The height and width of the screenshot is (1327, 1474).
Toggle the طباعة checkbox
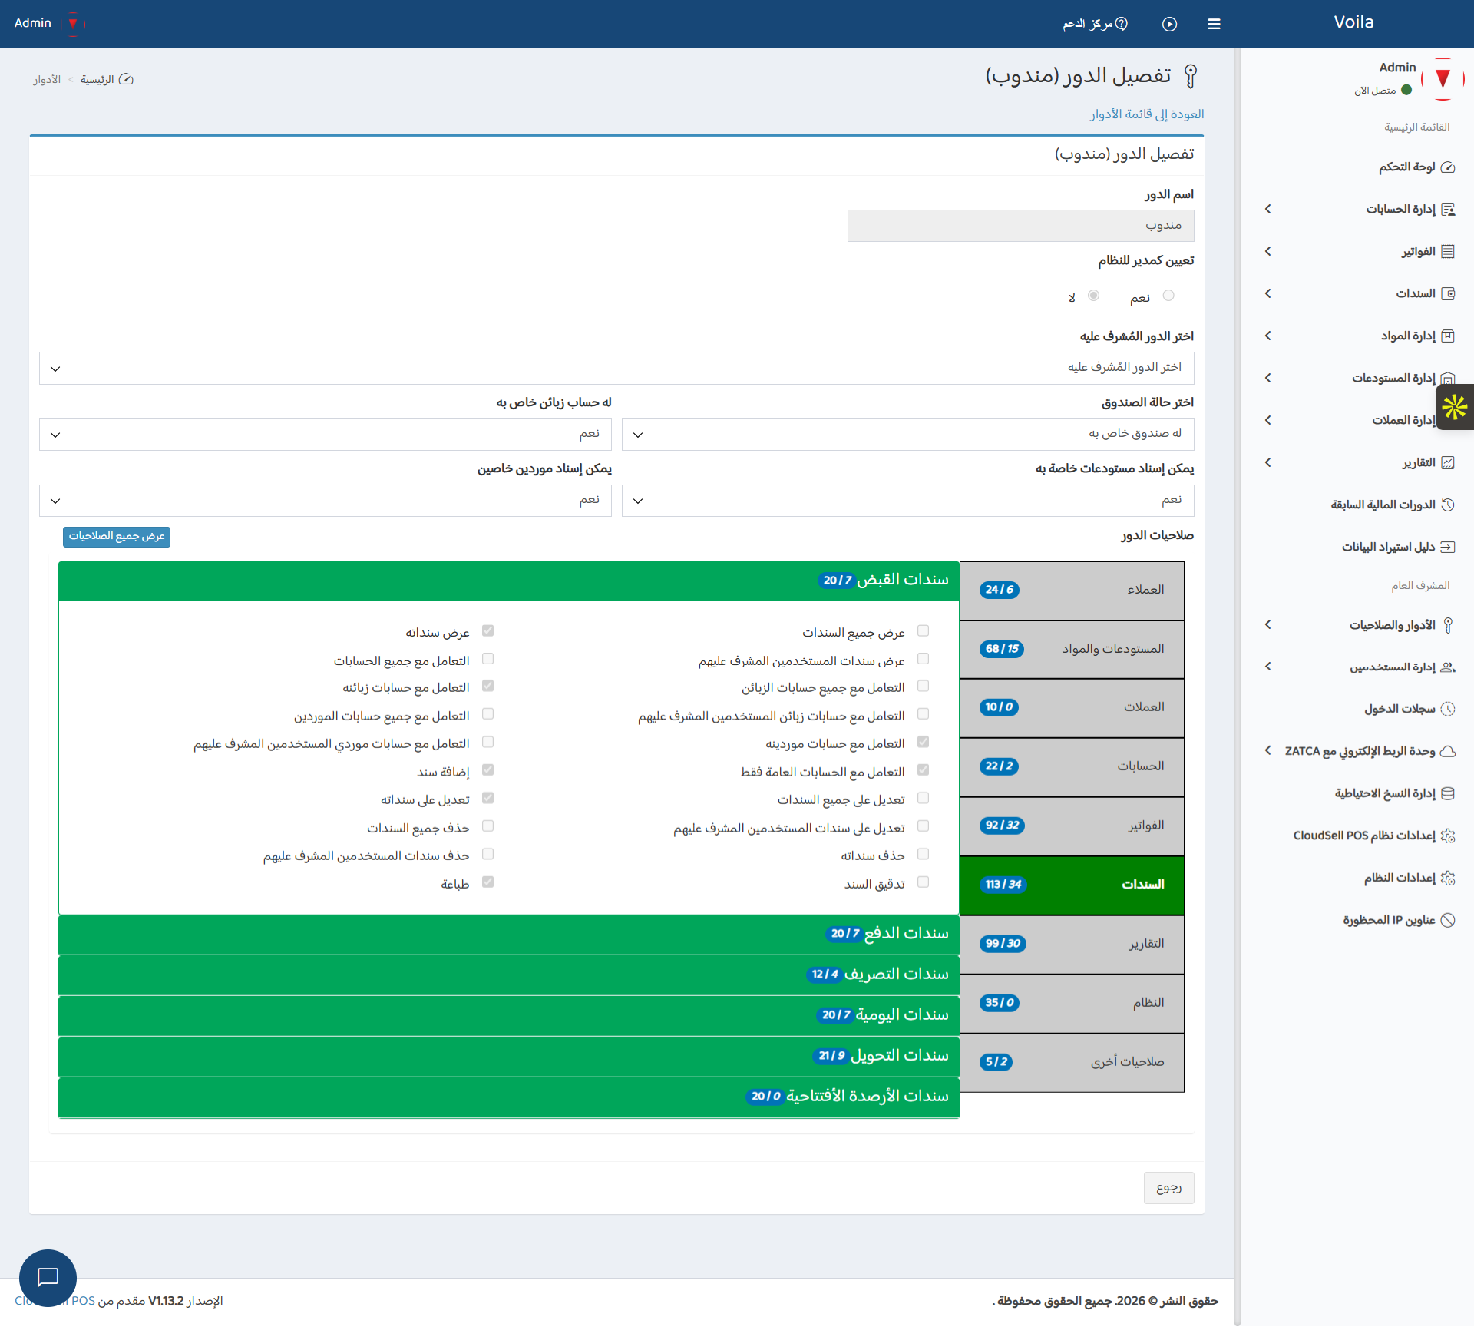pos(487,882)
